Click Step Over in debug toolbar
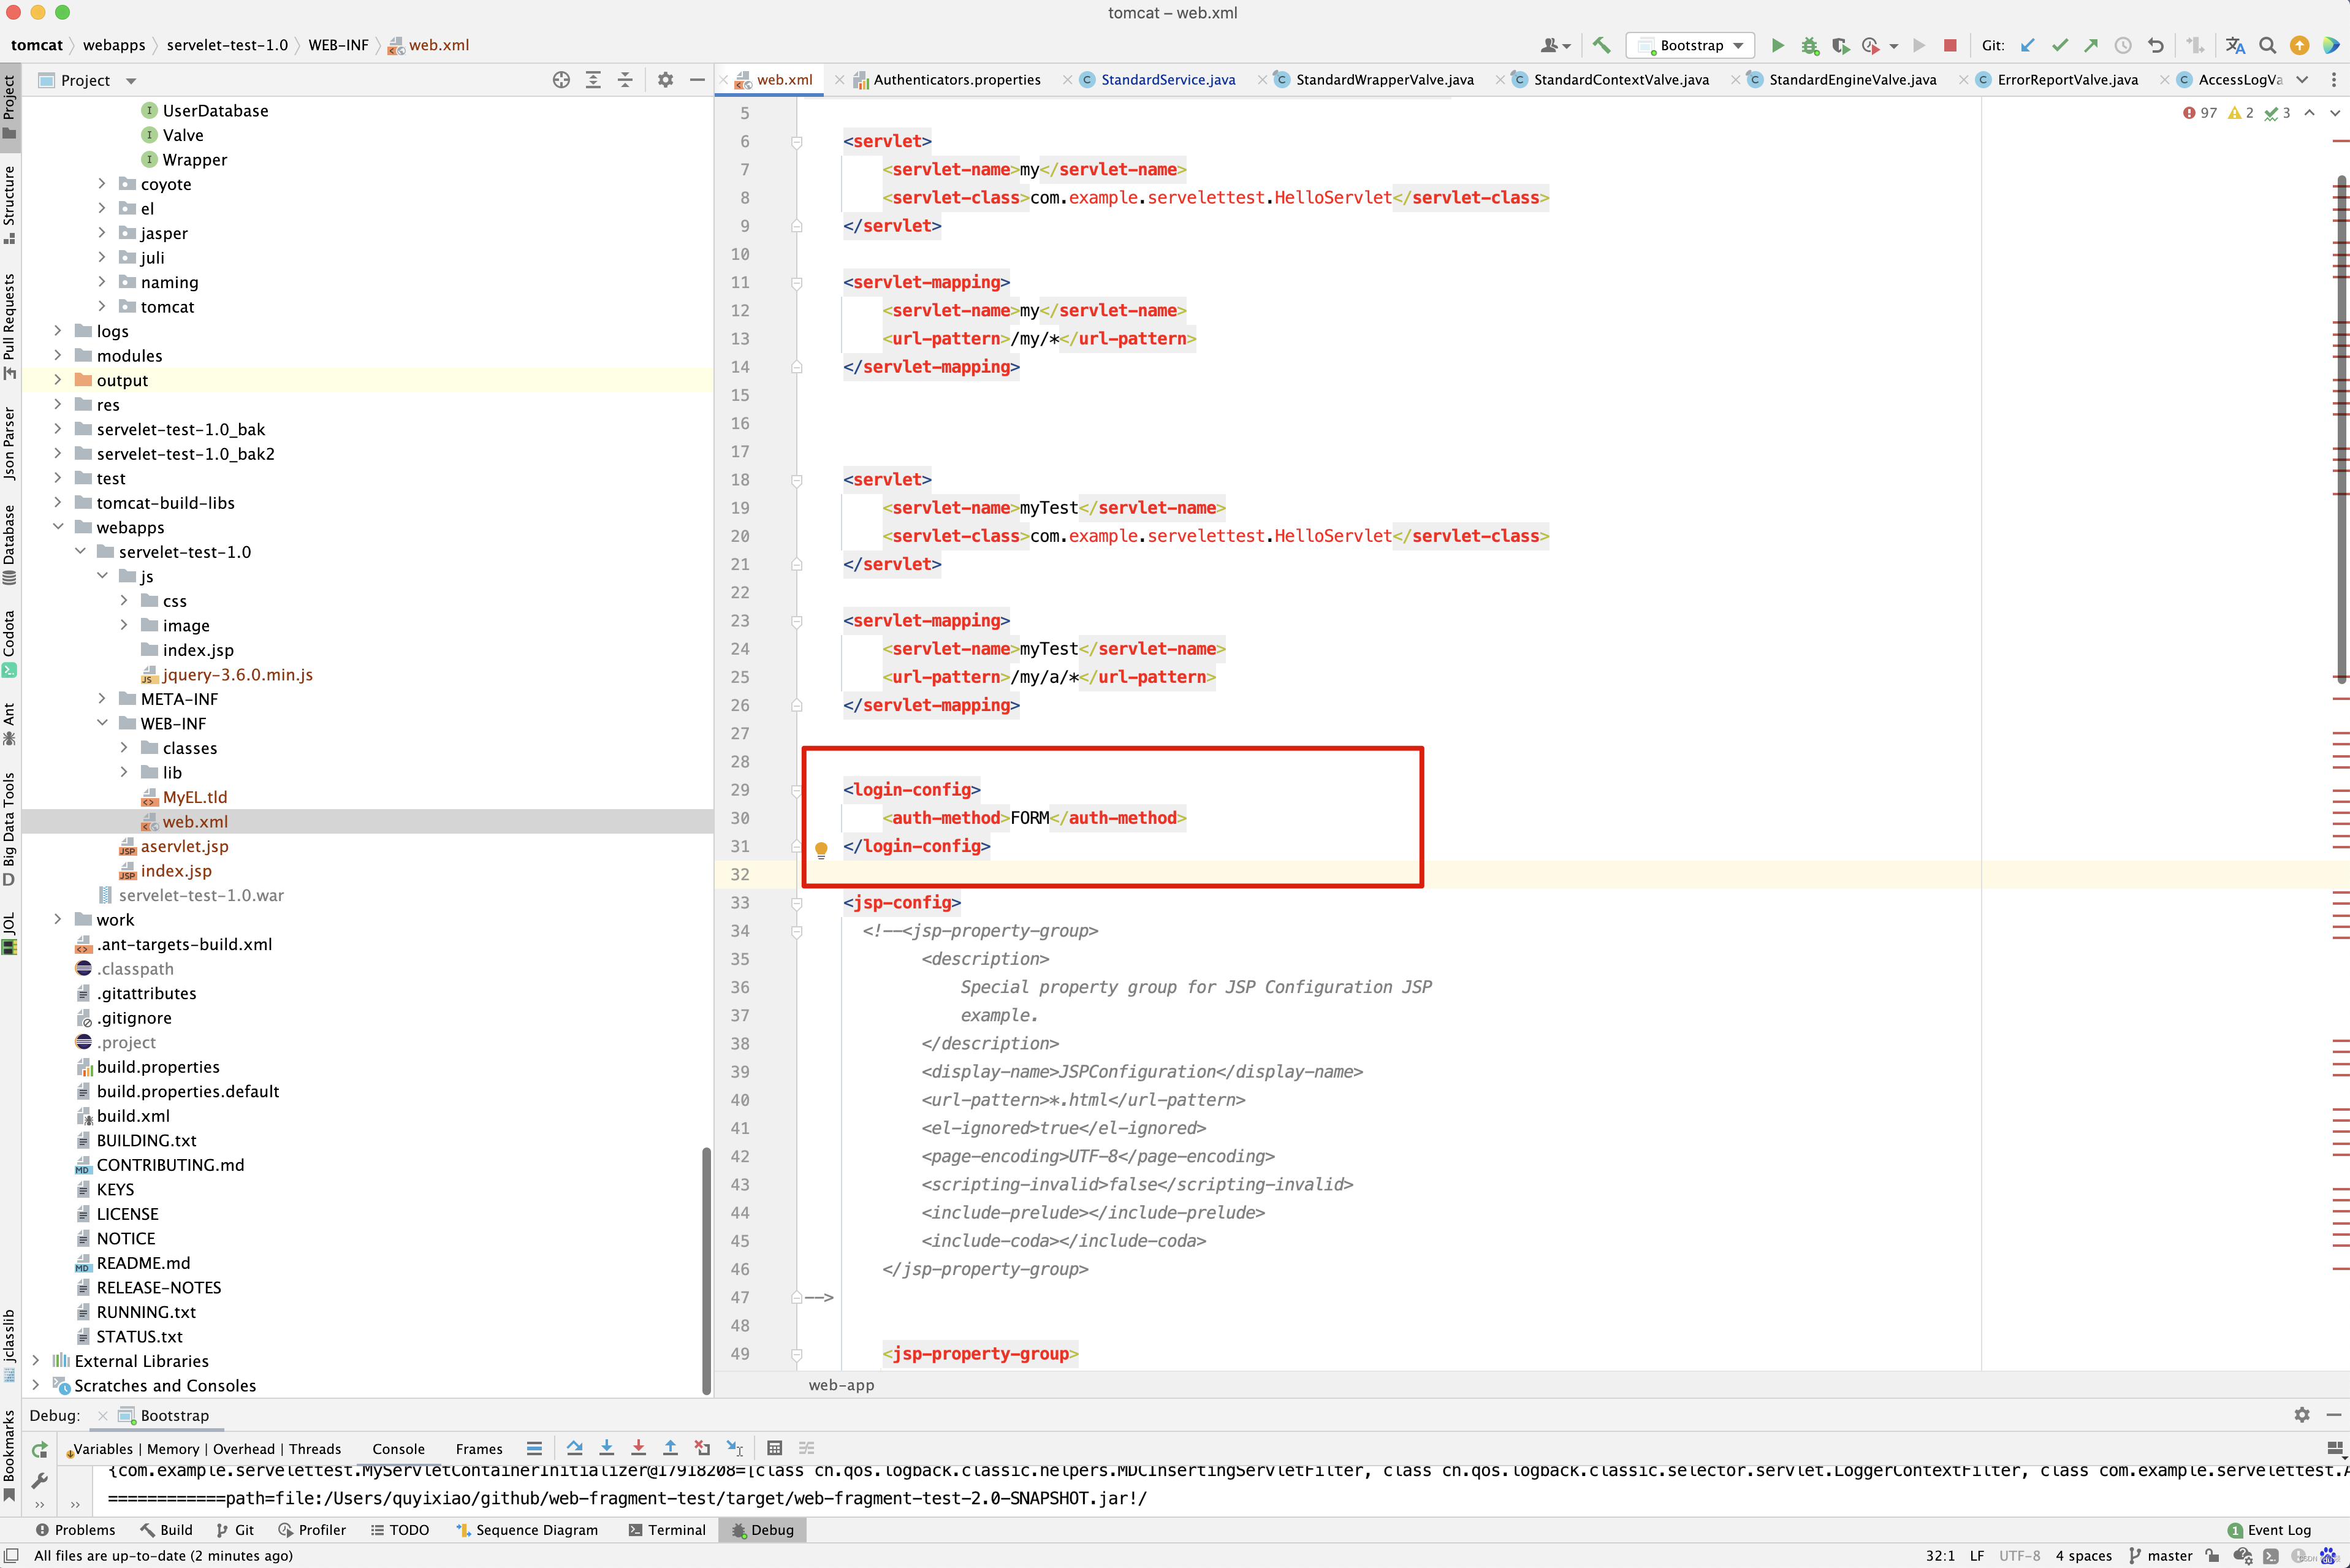The height and width of the screenshot is (1568, 2350). coord(574,1448)
